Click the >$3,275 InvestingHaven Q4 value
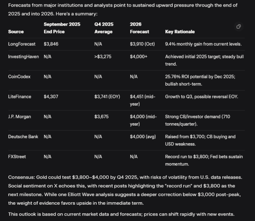 click(103, 57)
